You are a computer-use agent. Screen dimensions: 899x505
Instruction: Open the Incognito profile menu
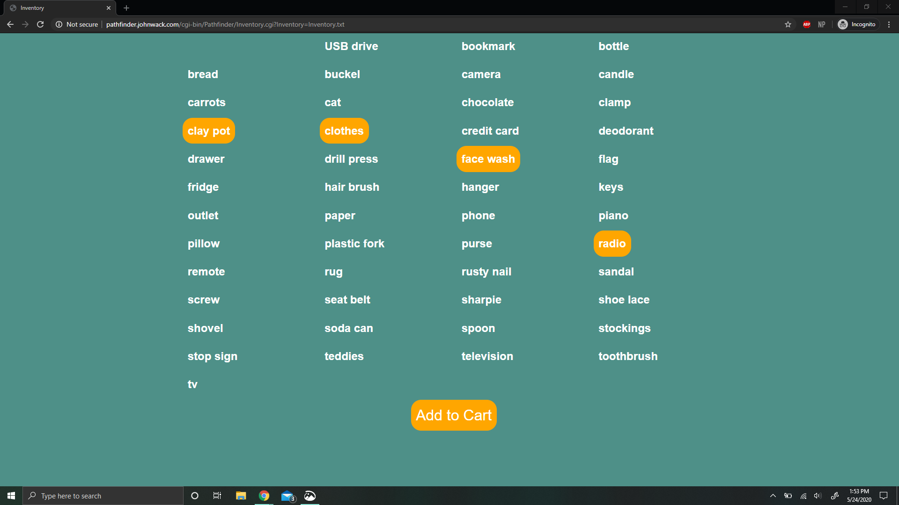[x=857, y=24]
